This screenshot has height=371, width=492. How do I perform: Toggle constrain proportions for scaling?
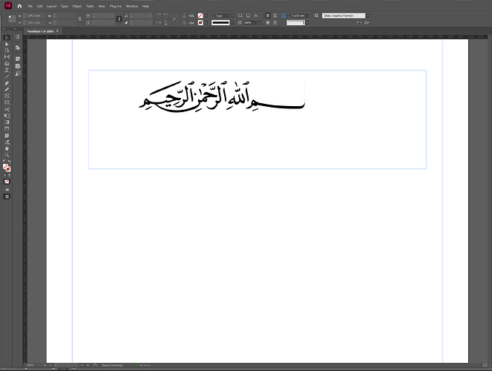(x=119, y=19)
